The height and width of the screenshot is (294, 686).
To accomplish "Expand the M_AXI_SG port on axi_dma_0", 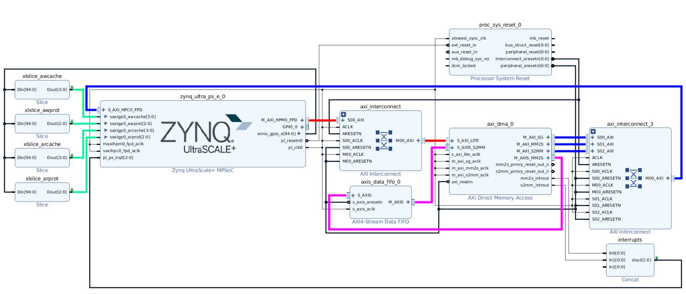I will pyautogui.click(x=548, y=137).
